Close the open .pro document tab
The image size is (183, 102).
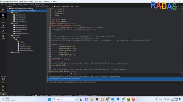click(79, 7)
